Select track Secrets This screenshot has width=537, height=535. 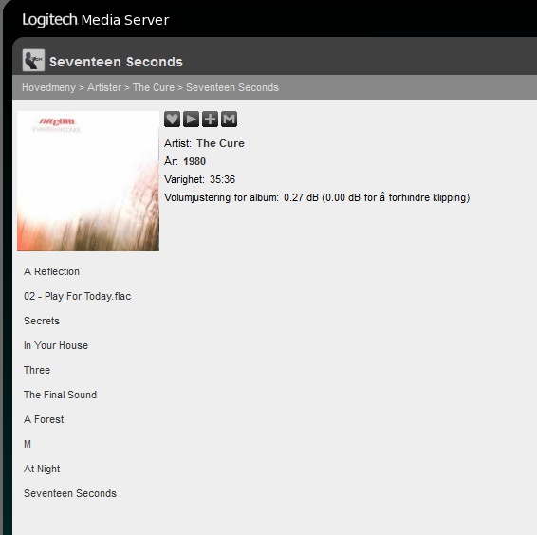42,321
